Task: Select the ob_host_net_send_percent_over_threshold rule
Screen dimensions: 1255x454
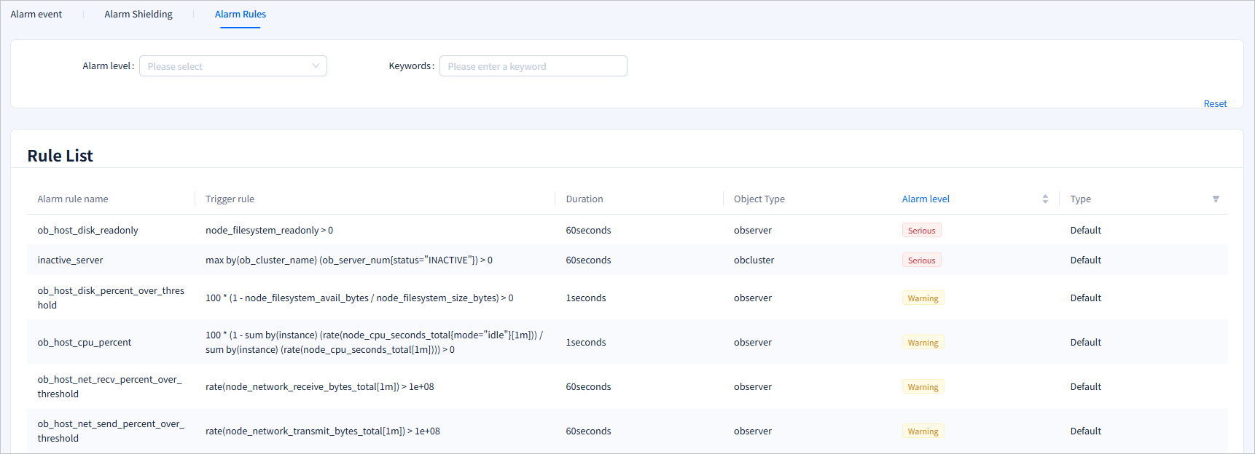Action: pos(111,431)
